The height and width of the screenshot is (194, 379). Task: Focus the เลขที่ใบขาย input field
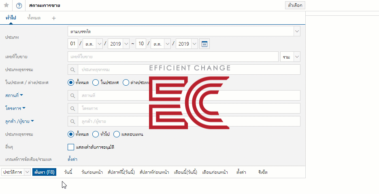173,57
